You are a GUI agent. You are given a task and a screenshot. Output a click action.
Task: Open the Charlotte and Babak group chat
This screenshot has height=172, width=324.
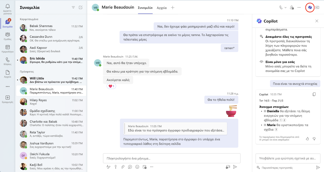51,123
